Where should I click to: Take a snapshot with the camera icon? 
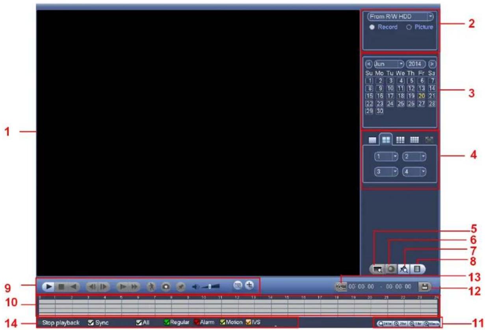tap(166, 287)
